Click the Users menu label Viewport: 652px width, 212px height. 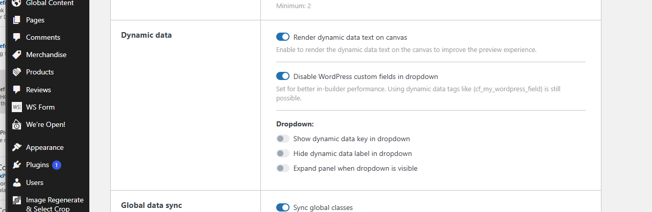(x=35, y=182)
